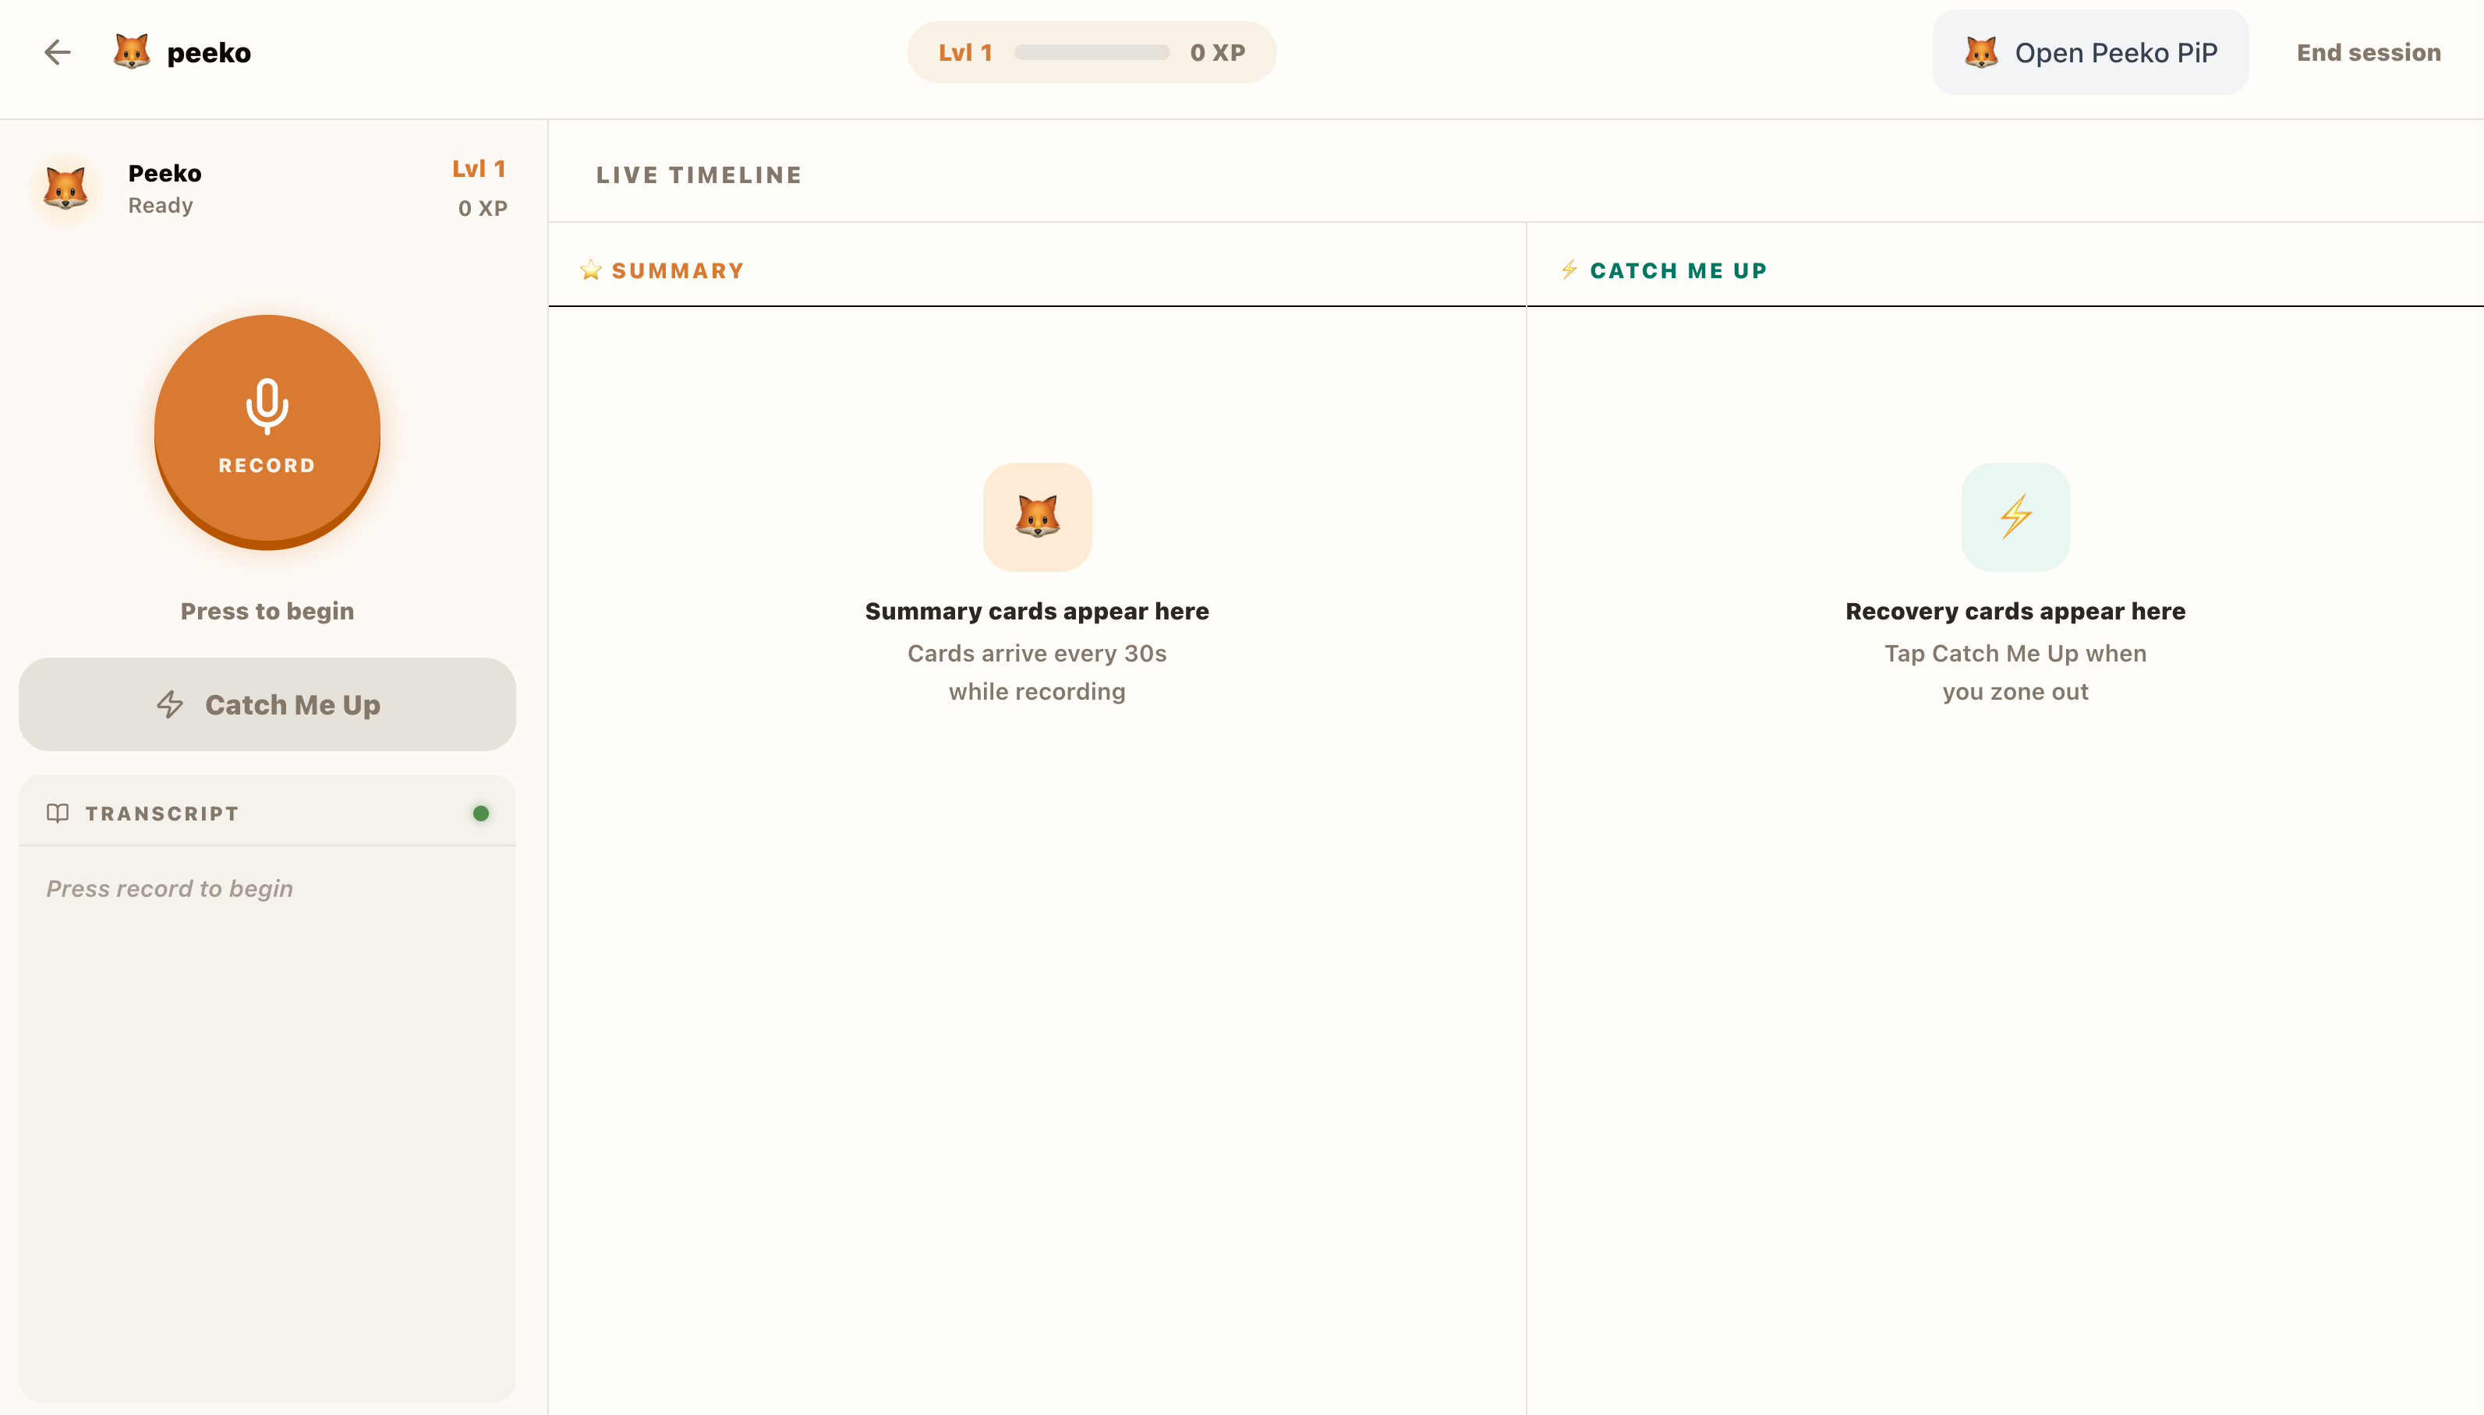Click the XP progress bar in header

tap(1091, 52)
